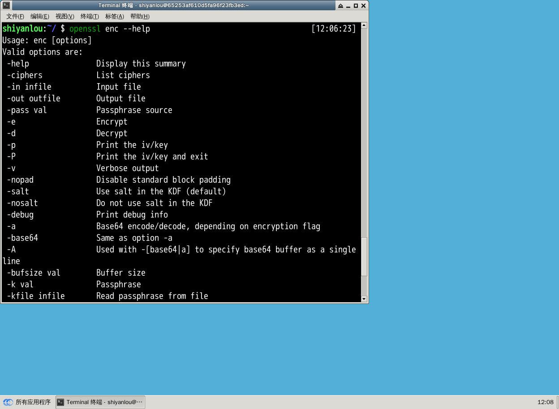Open the 标签(A) menu
This screenshot has width=559, height=409.
(x=114, y=17)
